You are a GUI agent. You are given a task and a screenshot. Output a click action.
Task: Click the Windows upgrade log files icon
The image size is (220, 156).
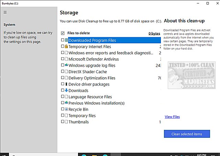(66, 65)
